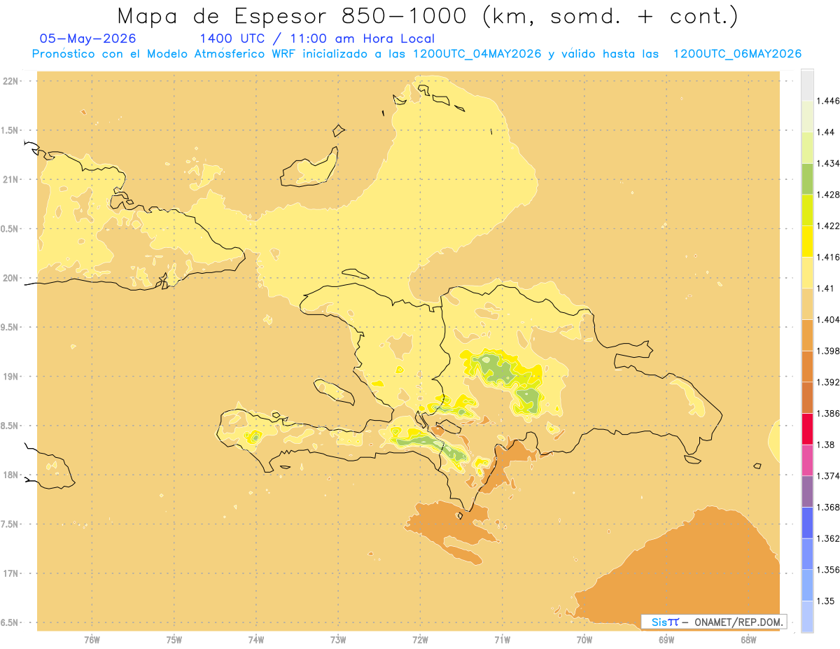Select the purple 1.368–1.374 legend swatch

click(x=807, y=491)
